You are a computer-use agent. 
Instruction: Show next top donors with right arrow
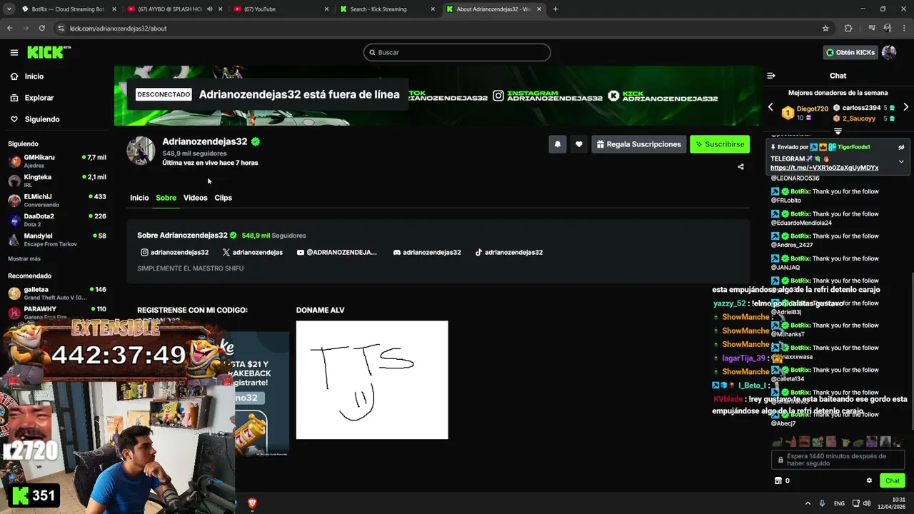click(905, 107)
